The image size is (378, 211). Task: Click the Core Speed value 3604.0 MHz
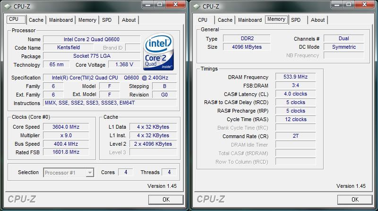pos(66,127)
